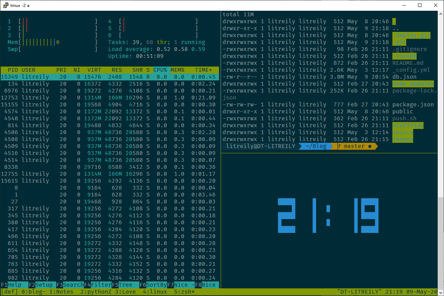
Task: Select process row with PID 8338
Action: [110, 167]
